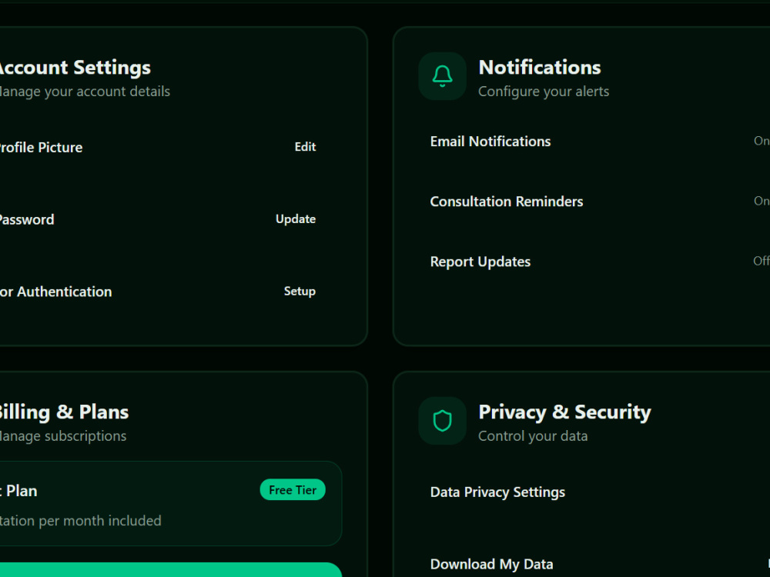This screenshot has width=770, height=577.
Task: Toggle Consultation Reminders status
Action: 762,201
